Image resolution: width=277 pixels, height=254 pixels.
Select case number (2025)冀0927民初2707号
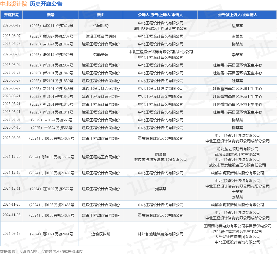51,36
